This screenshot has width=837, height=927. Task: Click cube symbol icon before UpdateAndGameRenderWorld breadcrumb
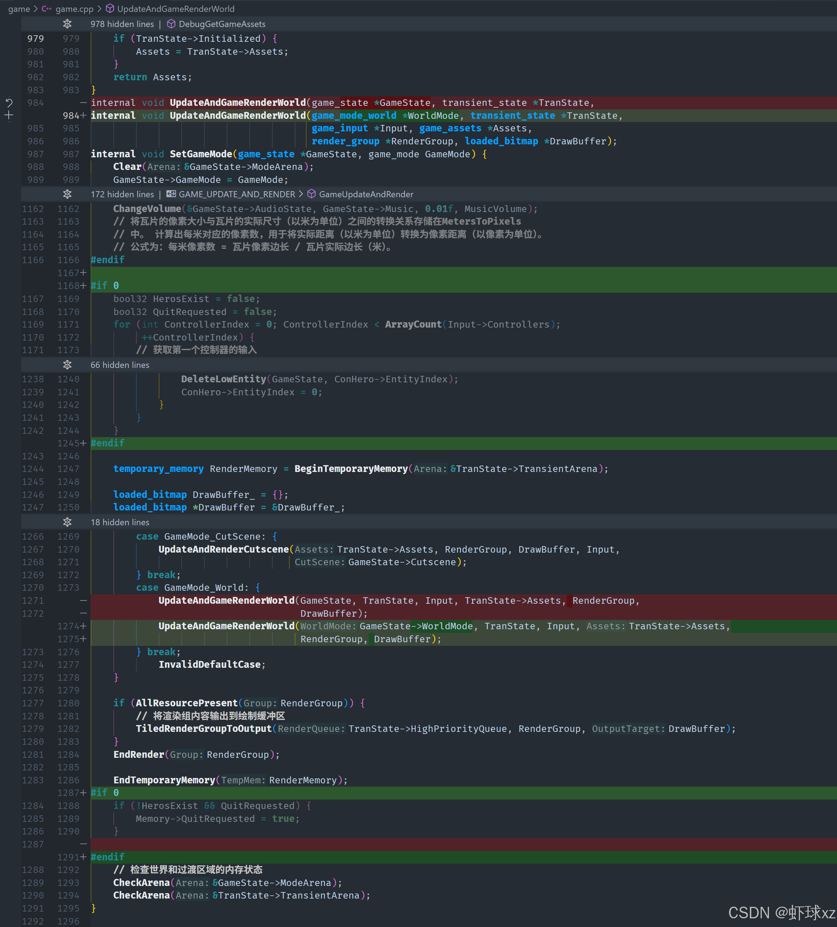click(110, 9)
